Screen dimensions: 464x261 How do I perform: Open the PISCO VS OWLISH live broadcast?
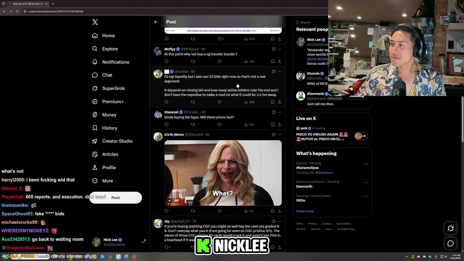331,134
